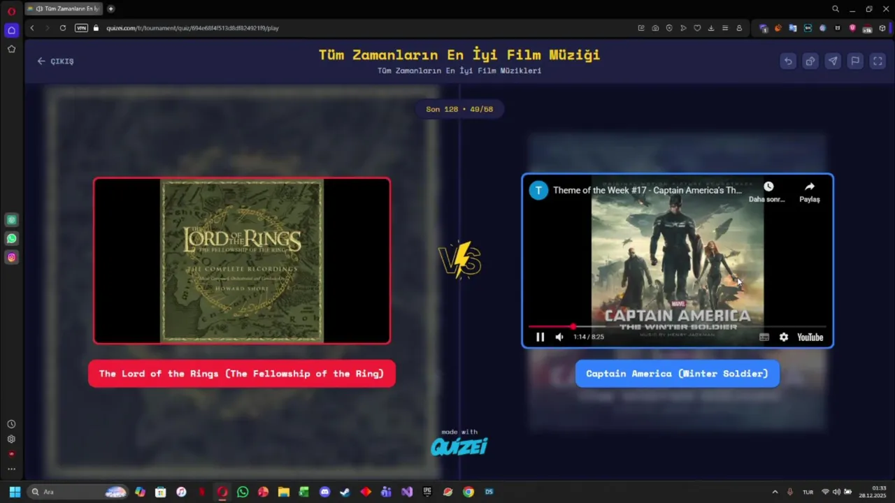895x503 pixels.
Task: Click the YouTube video progress bar
Action: [x=677, y=326]
